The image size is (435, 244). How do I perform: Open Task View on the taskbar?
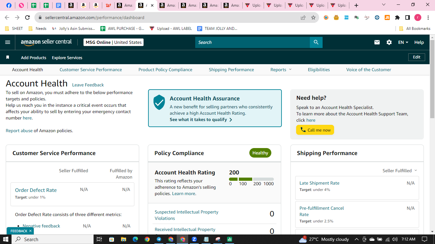[x=99, y=239]
